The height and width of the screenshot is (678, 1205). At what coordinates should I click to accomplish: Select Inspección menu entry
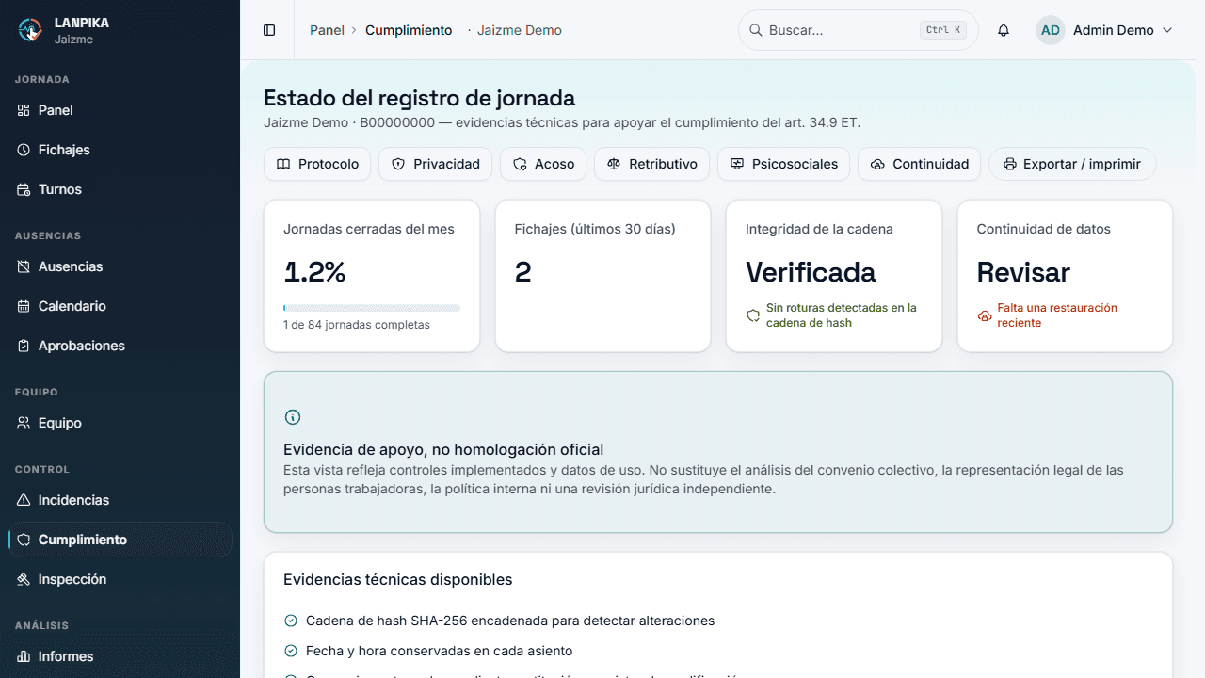pyautogui.click(x=120, y=579)
